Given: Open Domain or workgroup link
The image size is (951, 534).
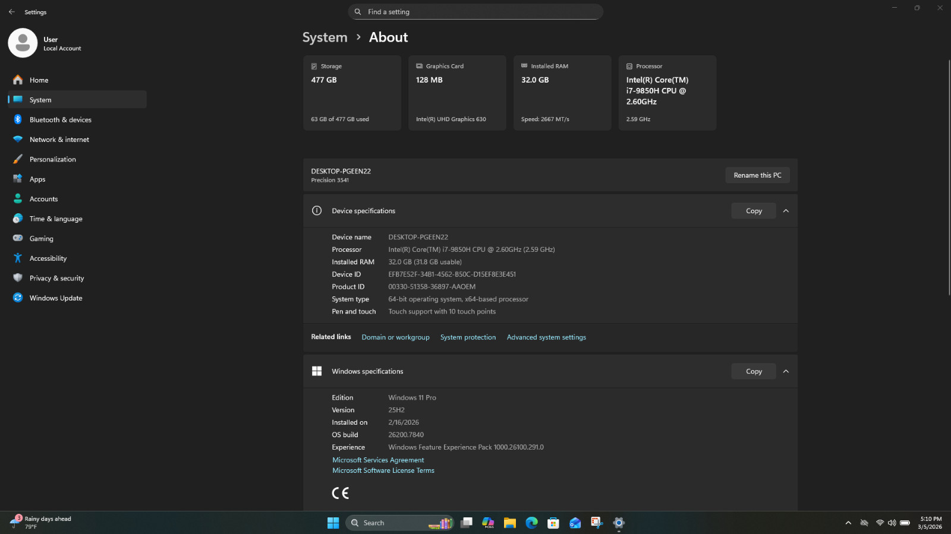Looking at the screenshot, I should pos(395,337).
